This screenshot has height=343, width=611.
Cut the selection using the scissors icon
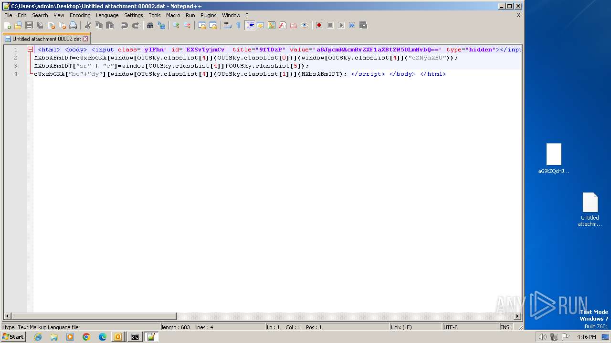coord(87,25)
